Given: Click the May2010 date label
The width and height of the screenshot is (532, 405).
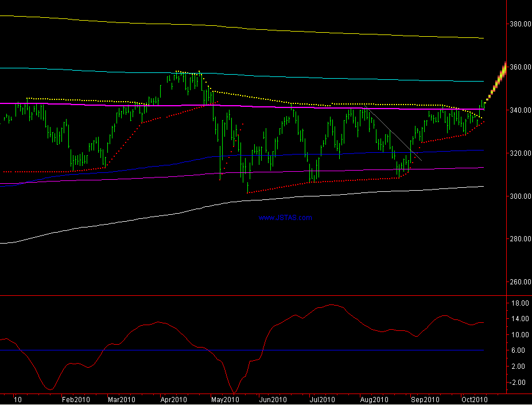Looking at the screenshot, I should point(225,399).
